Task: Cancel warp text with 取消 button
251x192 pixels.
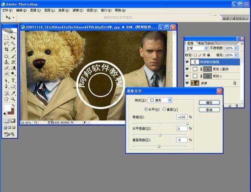Action: coord(209,110)
